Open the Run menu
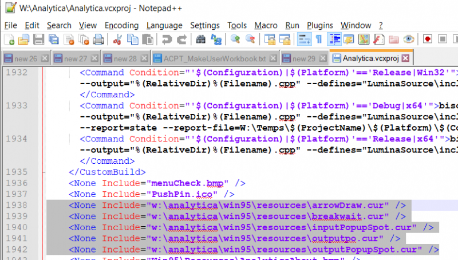This screenshot has width=458, height=260. click(x=292, y=26)
